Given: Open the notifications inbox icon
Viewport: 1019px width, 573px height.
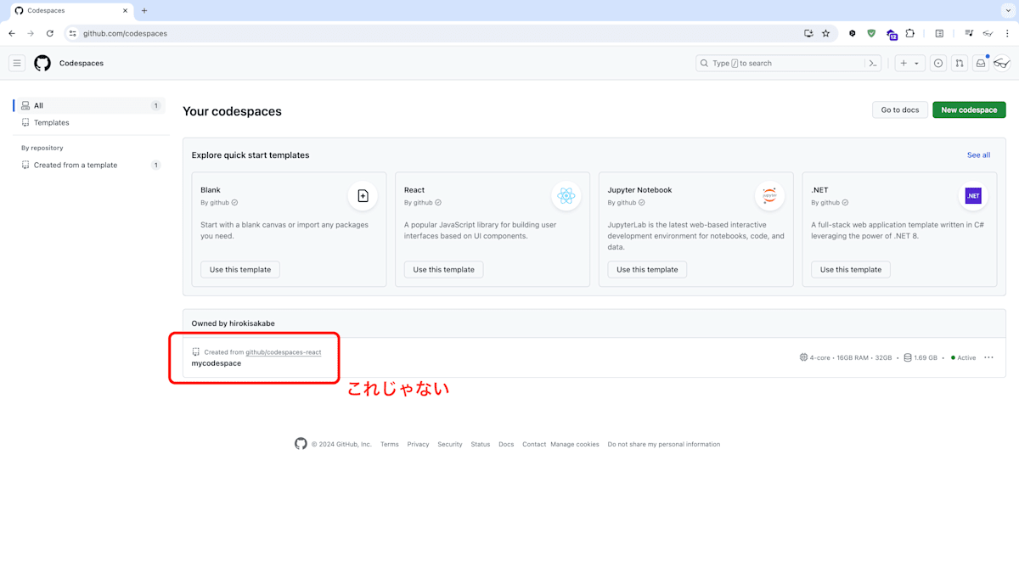Looking at the screenshot, I should 981,63.
